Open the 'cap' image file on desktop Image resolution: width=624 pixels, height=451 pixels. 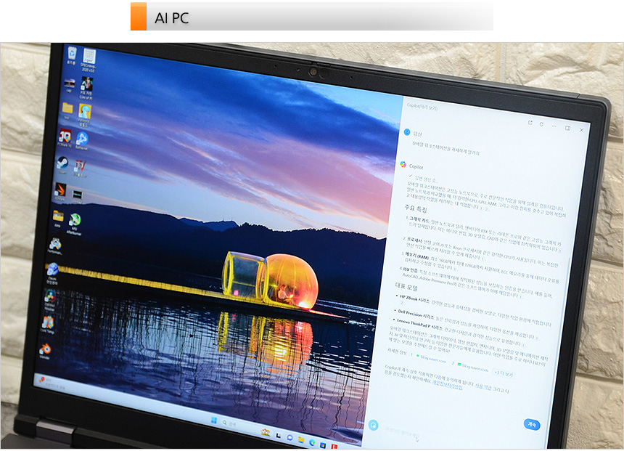(69, 86)
